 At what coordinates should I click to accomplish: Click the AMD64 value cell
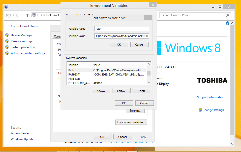[x=98, y=83]
